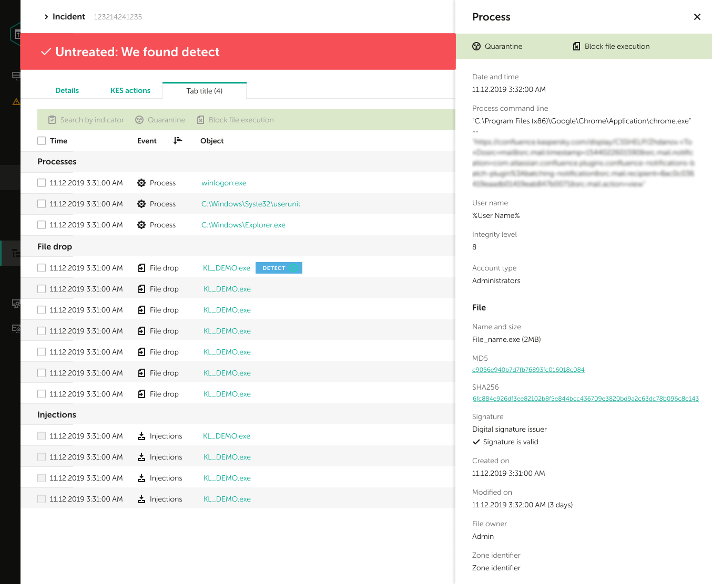The height and width of the screenshot is (584, 712).
Task: Check the winlogon.exe row checkbox
Action: coord(42,183)
